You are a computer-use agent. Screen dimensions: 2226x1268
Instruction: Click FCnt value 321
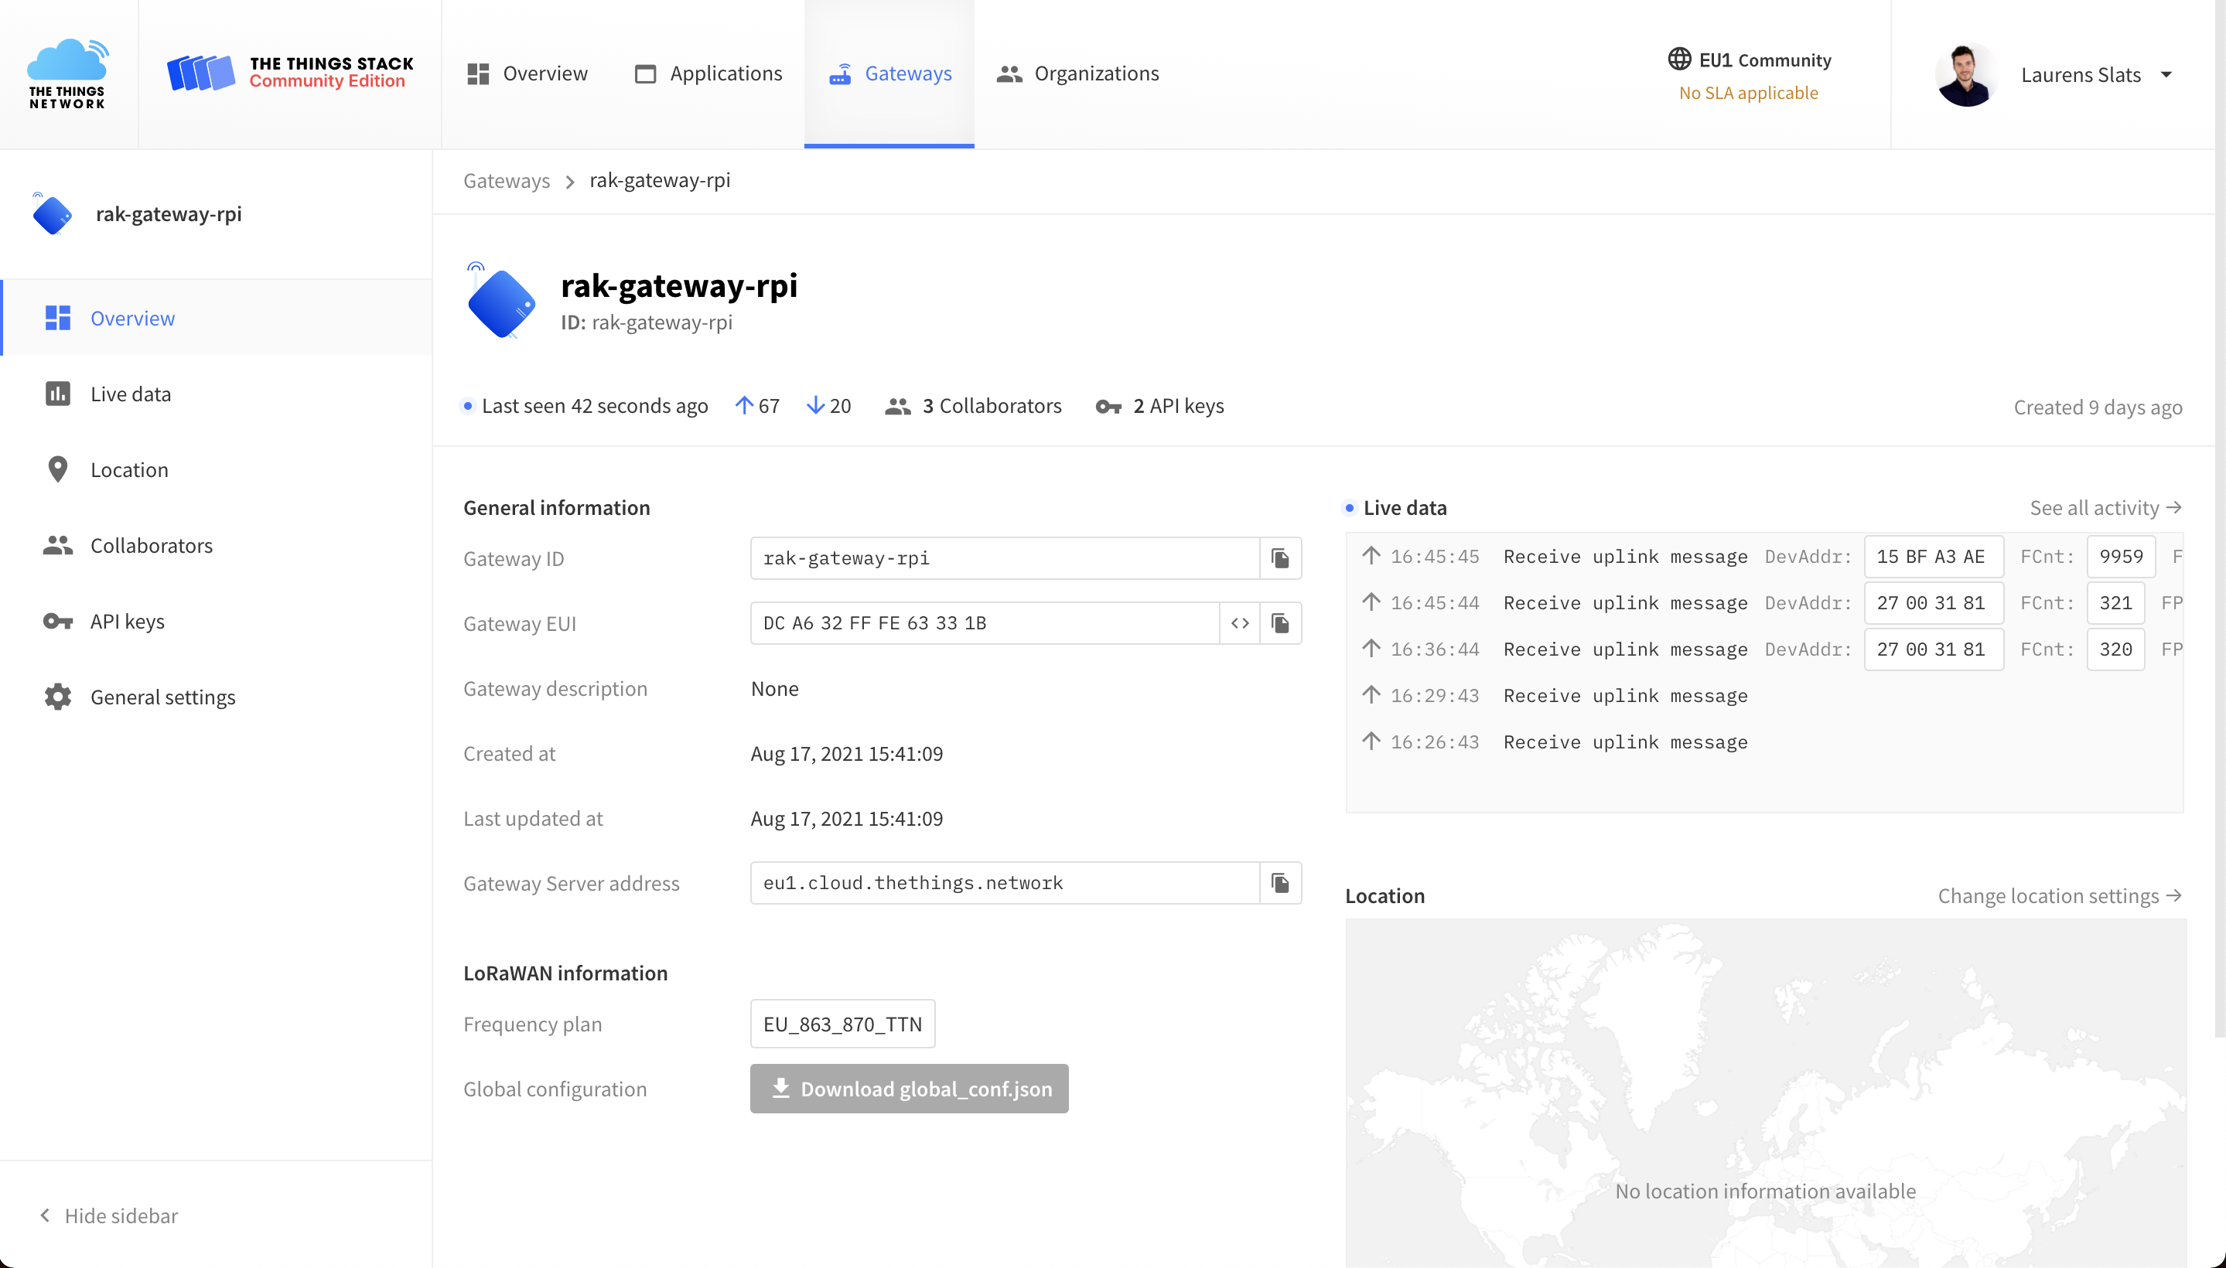click(2115, 602)
